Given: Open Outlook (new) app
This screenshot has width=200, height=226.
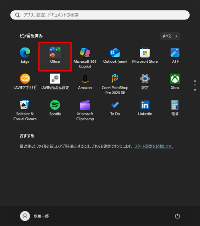Looking at the screenshot, I should coord(115,56).
